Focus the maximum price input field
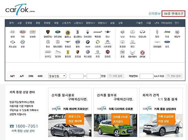 tap(93, 76)
